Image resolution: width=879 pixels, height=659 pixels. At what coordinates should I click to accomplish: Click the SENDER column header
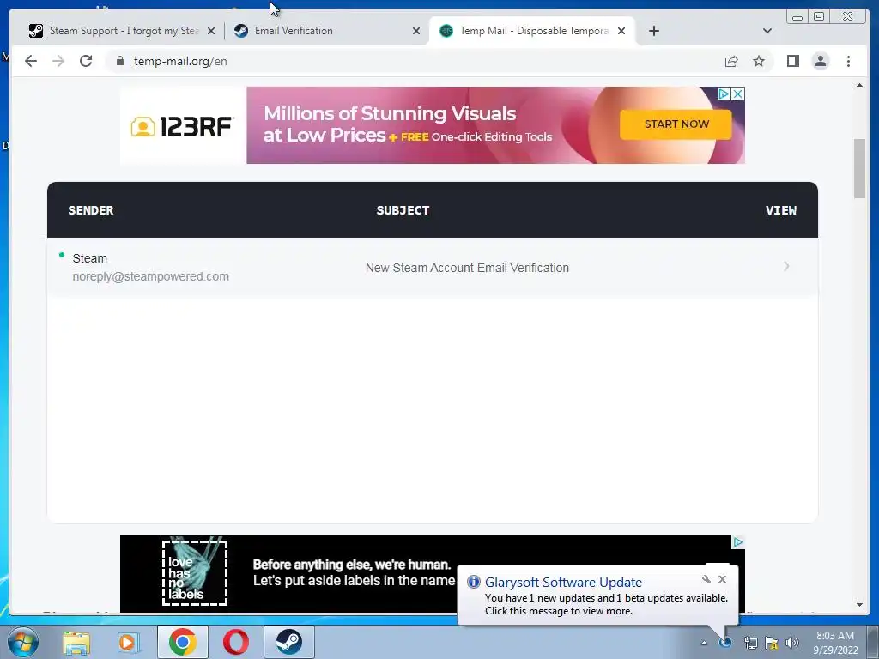click(91, 210)
